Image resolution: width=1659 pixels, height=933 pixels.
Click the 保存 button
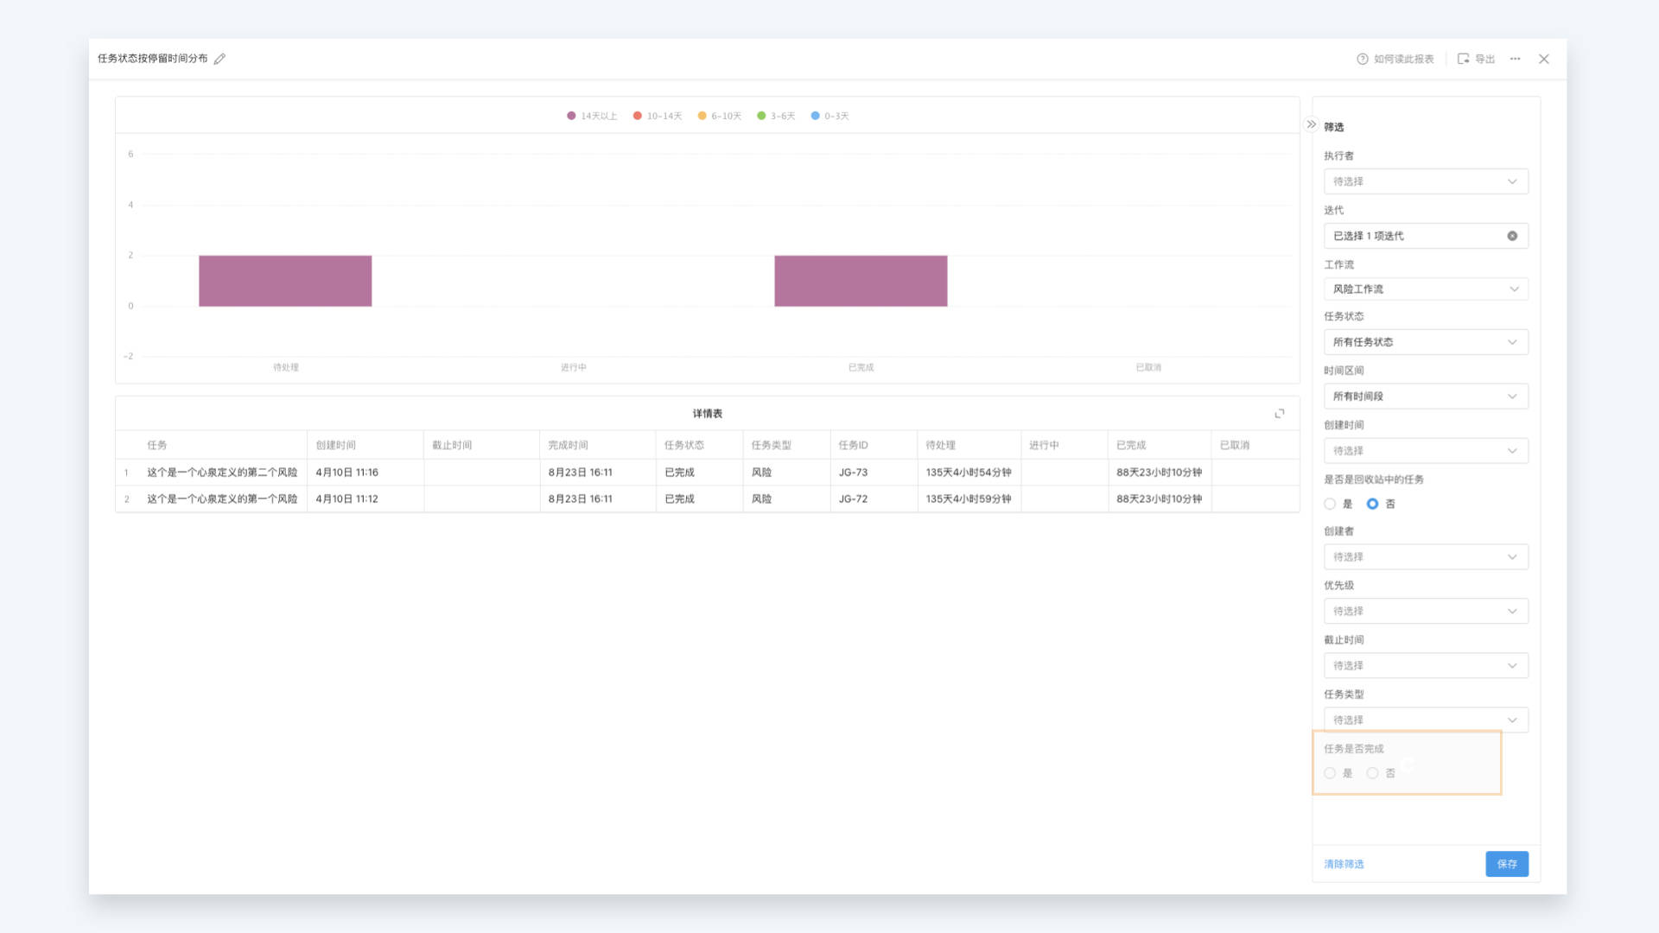point(1507,864)
